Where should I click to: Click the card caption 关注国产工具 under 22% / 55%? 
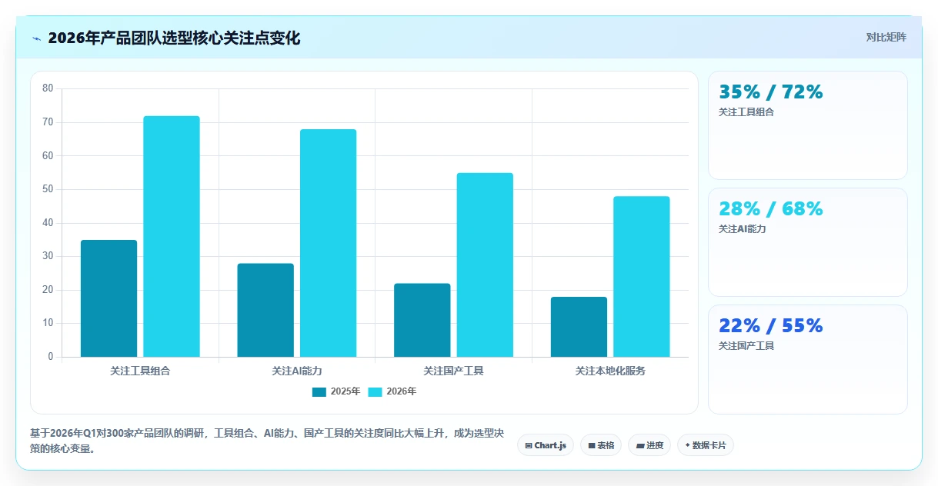[746, 346]
